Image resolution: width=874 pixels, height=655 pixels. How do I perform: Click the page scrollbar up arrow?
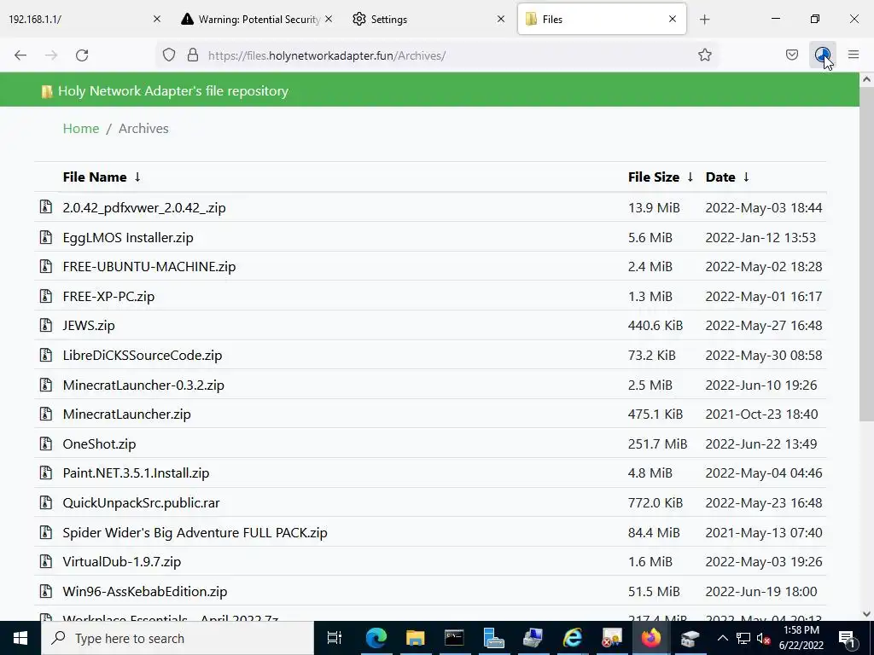(866, 79)
